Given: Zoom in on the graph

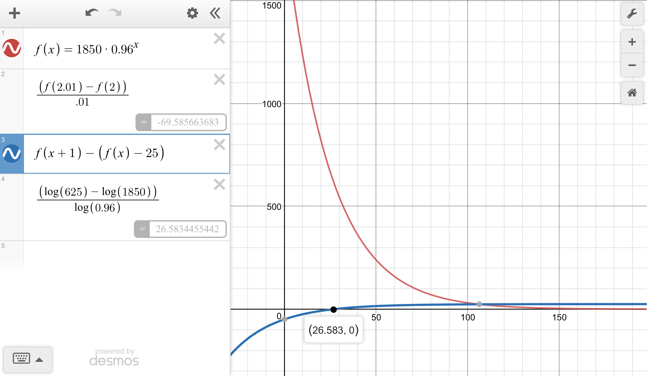Looking at the screenshot, I should pyautogui.click(x=632, y=42).
